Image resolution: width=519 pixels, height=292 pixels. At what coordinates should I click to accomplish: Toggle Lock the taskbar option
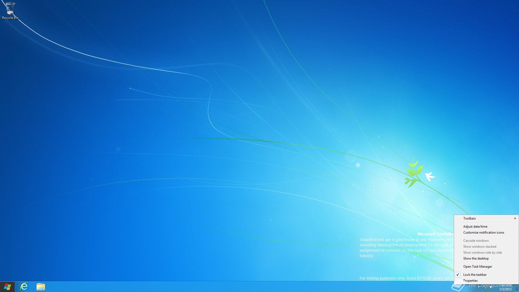486,275
